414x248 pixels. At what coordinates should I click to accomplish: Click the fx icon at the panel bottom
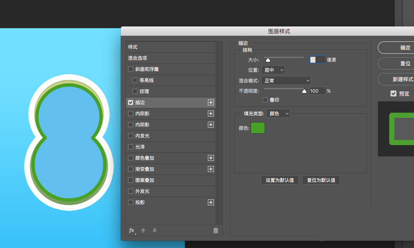131,230
